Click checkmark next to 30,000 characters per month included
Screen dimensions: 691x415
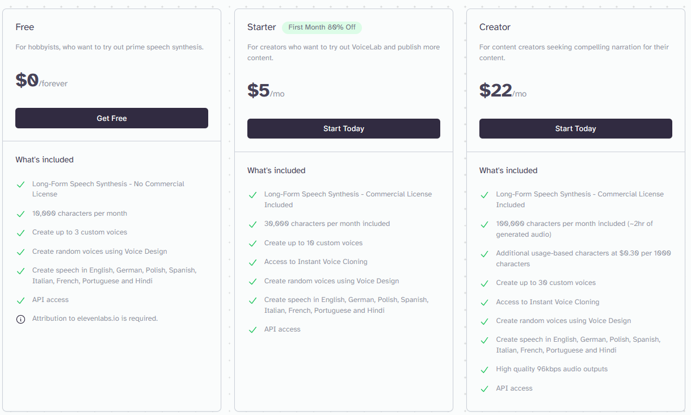pyautogui.click(x=253, y=224)
